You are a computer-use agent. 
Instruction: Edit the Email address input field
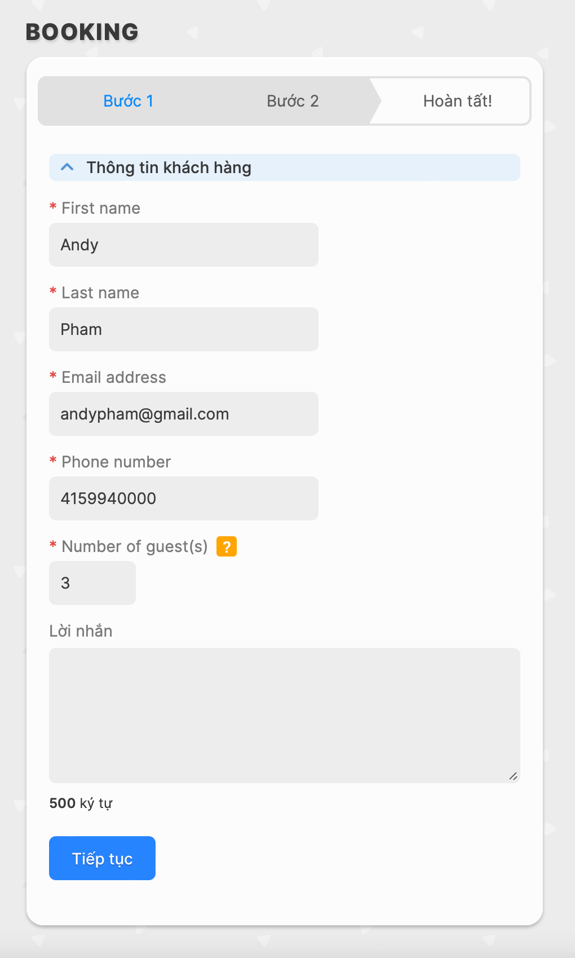coord(184,414)
